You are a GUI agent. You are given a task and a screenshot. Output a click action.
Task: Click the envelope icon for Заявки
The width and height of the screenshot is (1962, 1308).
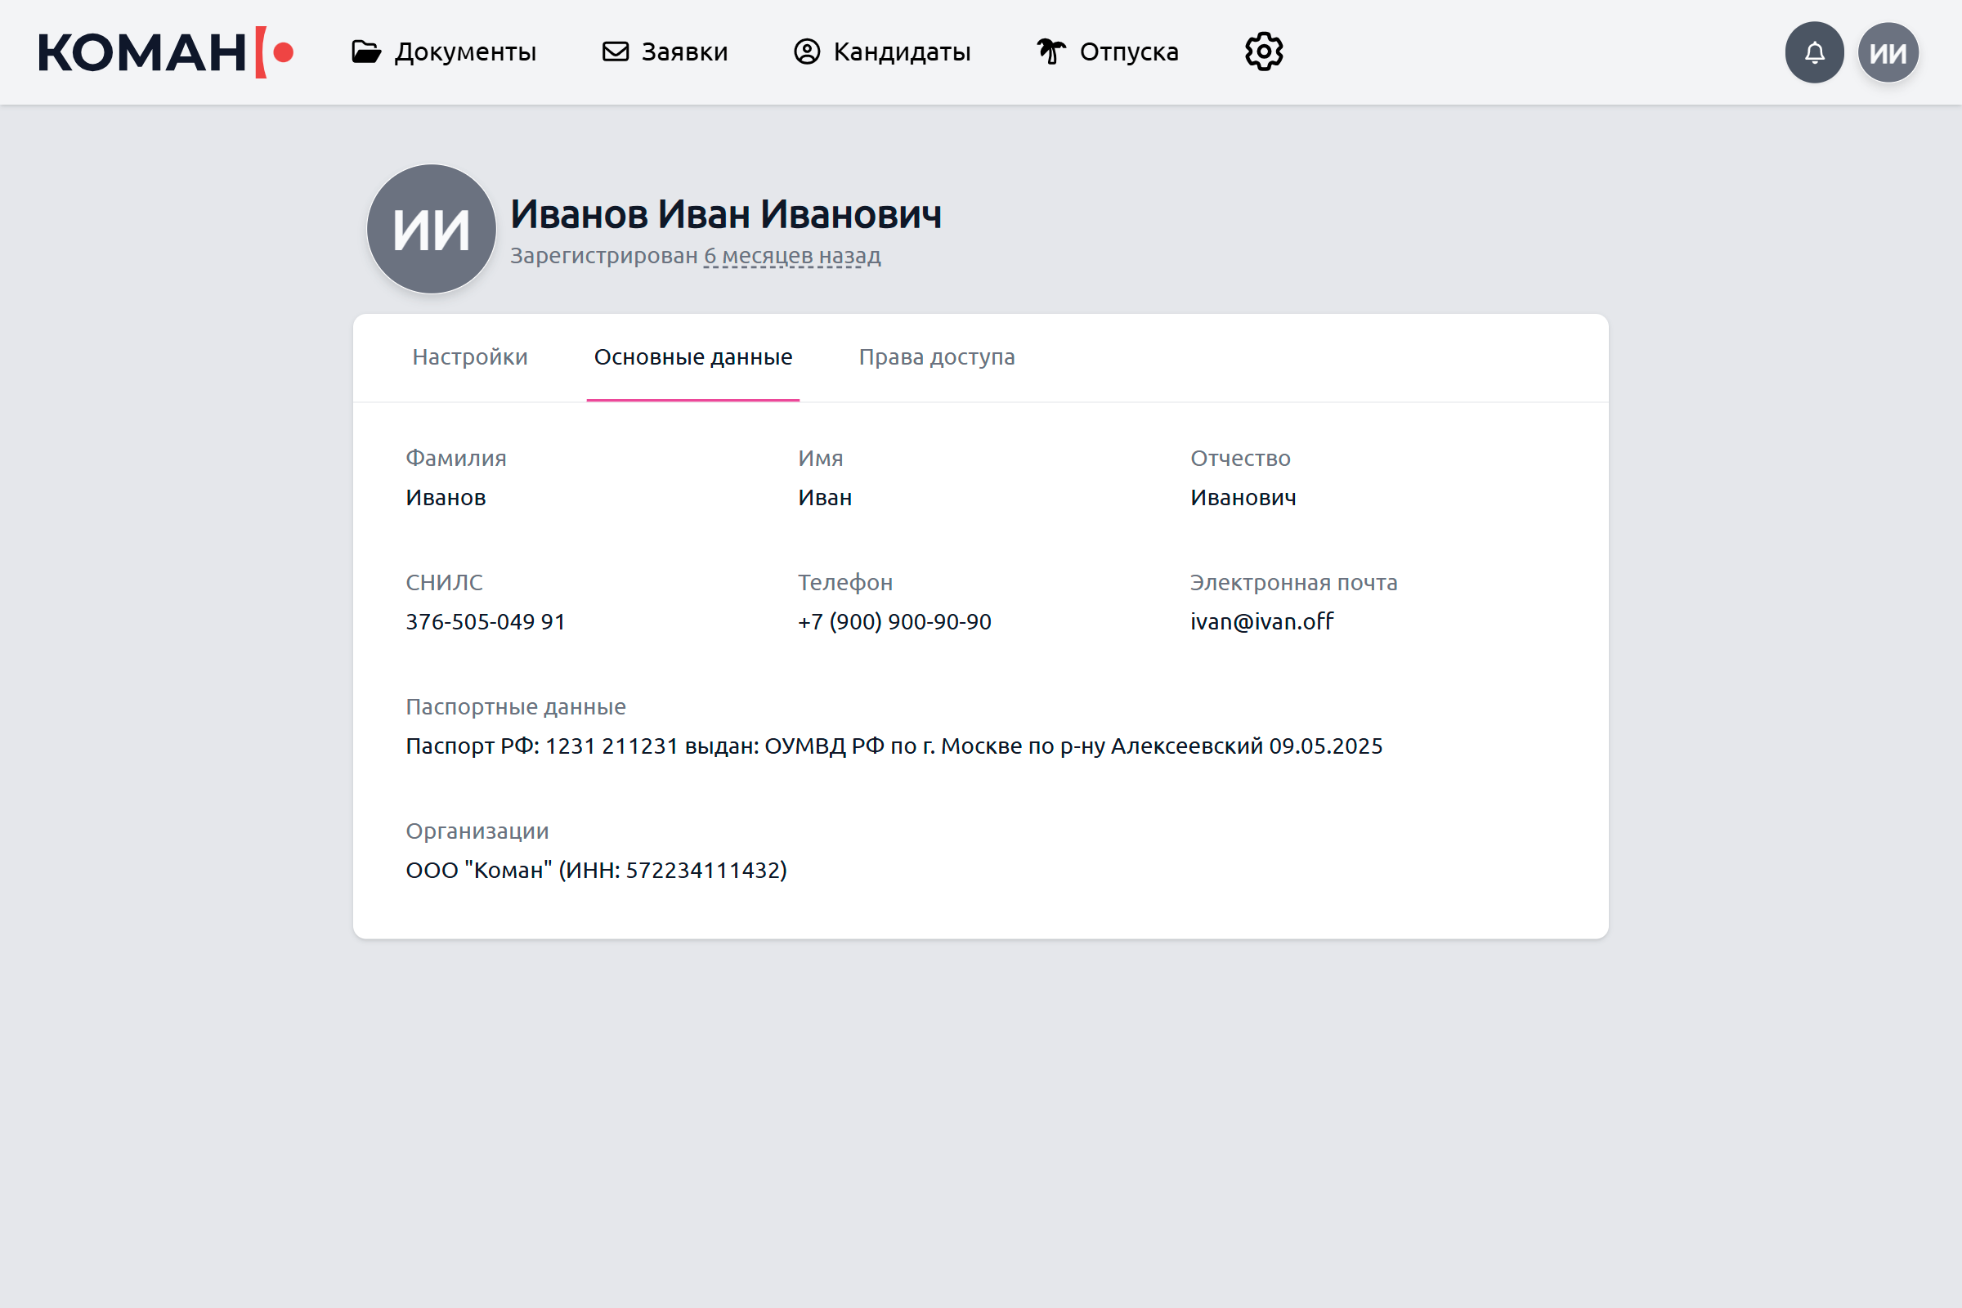pyautogui.click(x=616, y=52)
